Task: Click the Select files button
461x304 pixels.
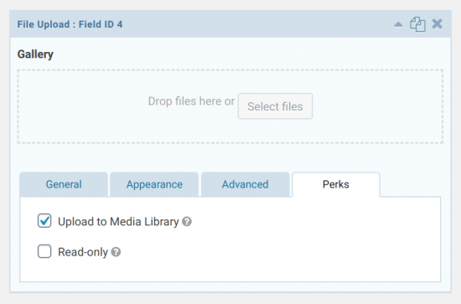Action: click(275, 106)
